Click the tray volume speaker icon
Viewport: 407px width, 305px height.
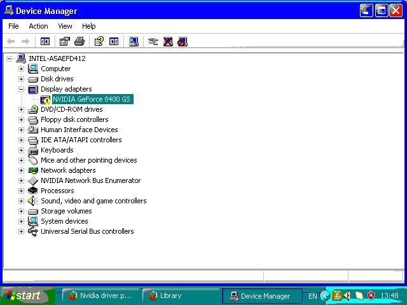click(347, 295)
